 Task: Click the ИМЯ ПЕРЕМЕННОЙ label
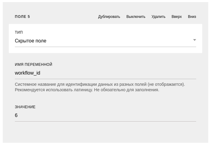click(34, 65)
